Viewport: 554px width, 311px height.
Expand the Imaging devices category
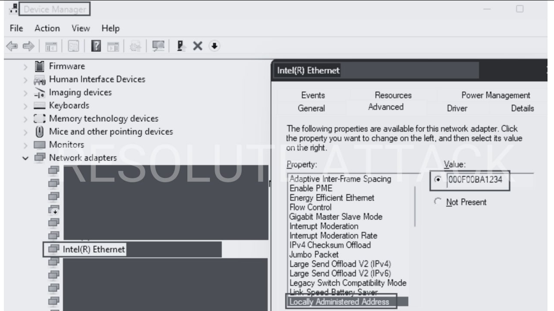click(26, 93)
